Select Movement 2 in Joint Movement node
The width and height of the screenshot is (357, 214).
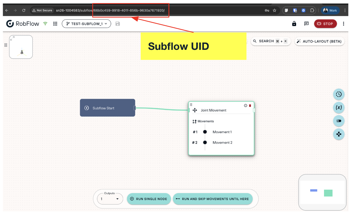[x=222, y=142]
